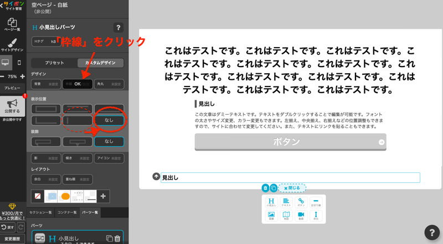Add 小見出し H part
Image resolution: width=443 pixels, height=244 pixels.
pyautogui.click(x=271, y=202)
